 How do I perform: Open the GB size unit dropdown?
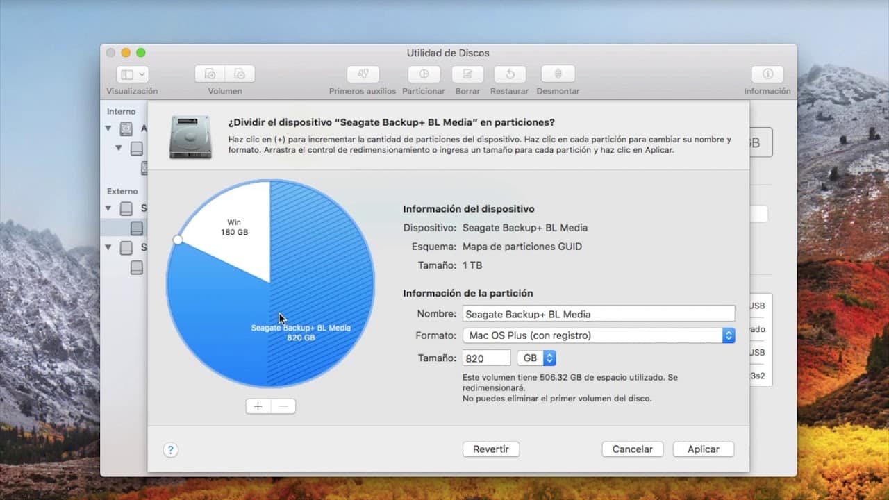point(536,358)
